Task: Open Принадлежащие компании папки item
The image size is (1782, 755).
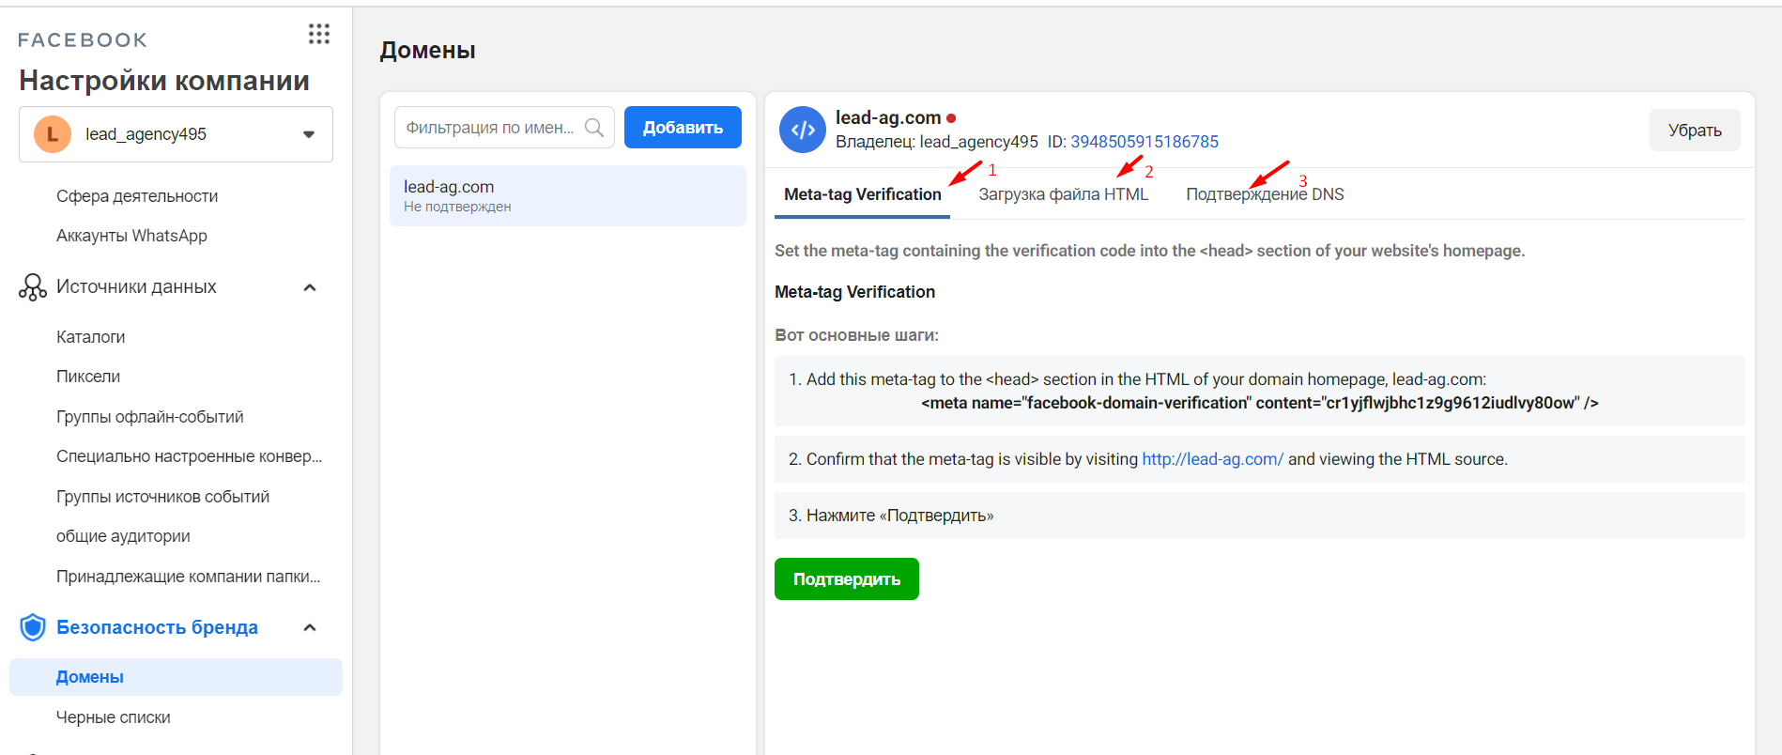Action: tap(188, 577)
